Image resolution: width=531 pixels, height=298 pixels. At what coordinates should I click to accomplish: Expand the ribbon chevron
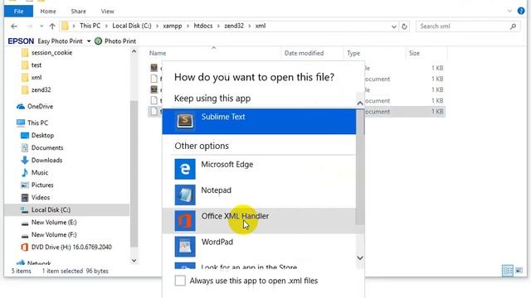(x=509, y=11)
